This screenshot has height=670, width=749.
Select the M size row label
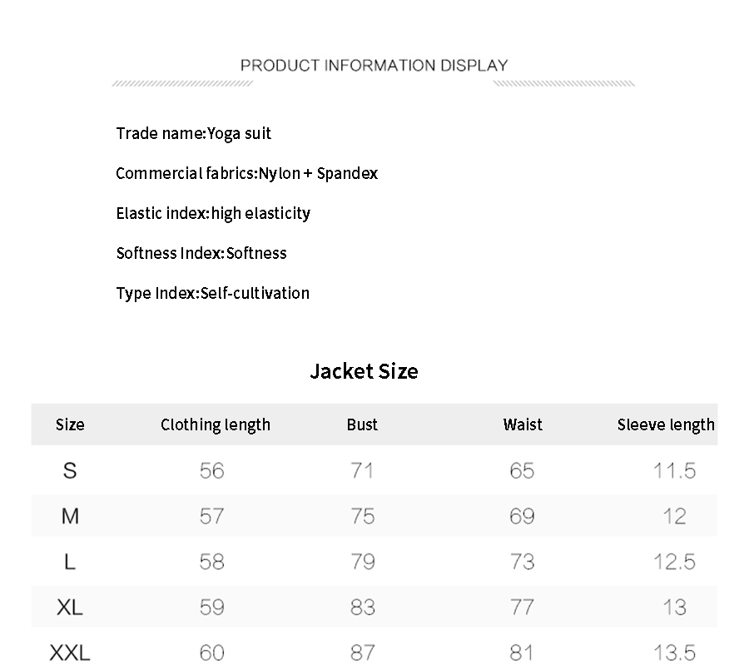70,516
